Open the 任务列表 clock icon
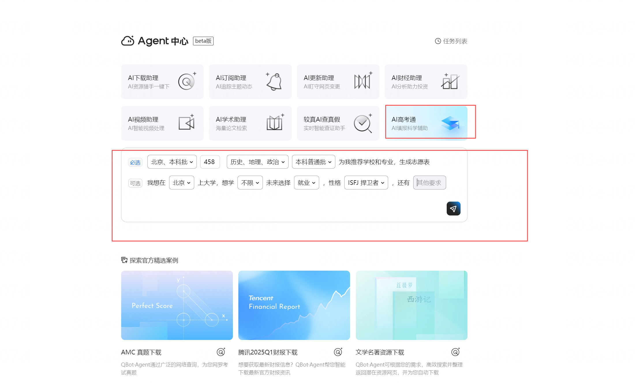Image resolution: width=636 pixels, height=383 pixels. (438, 41)
